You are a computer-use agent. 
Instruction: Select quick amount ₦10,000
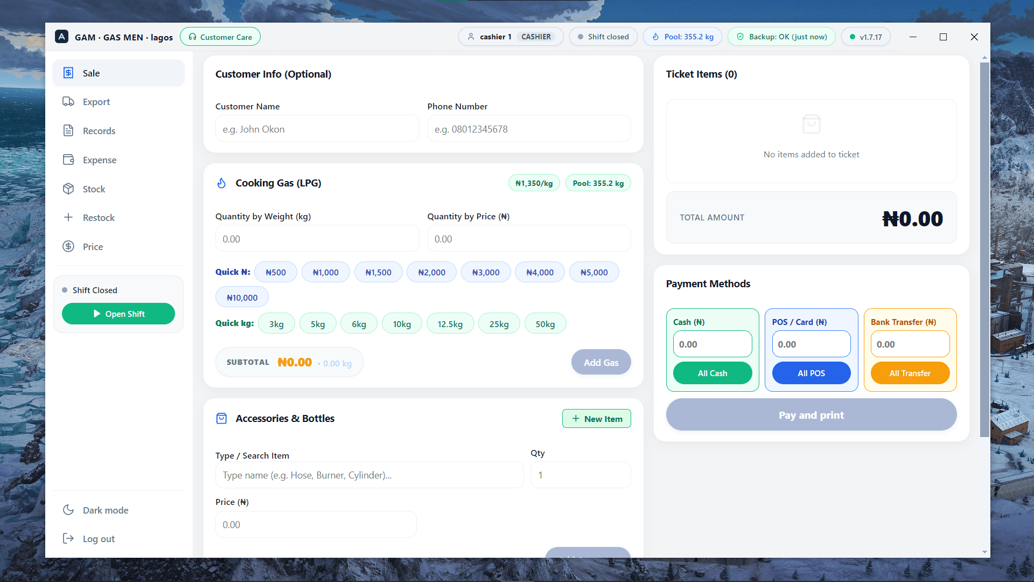[242, 297]
